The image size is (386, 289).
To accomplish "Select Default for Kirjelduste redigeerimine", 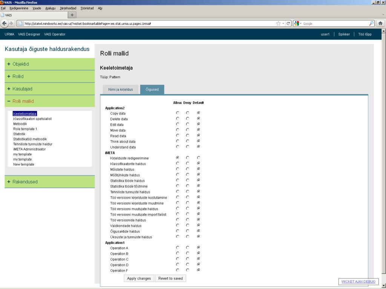I will pyautogui.click(x=198, y=158).
